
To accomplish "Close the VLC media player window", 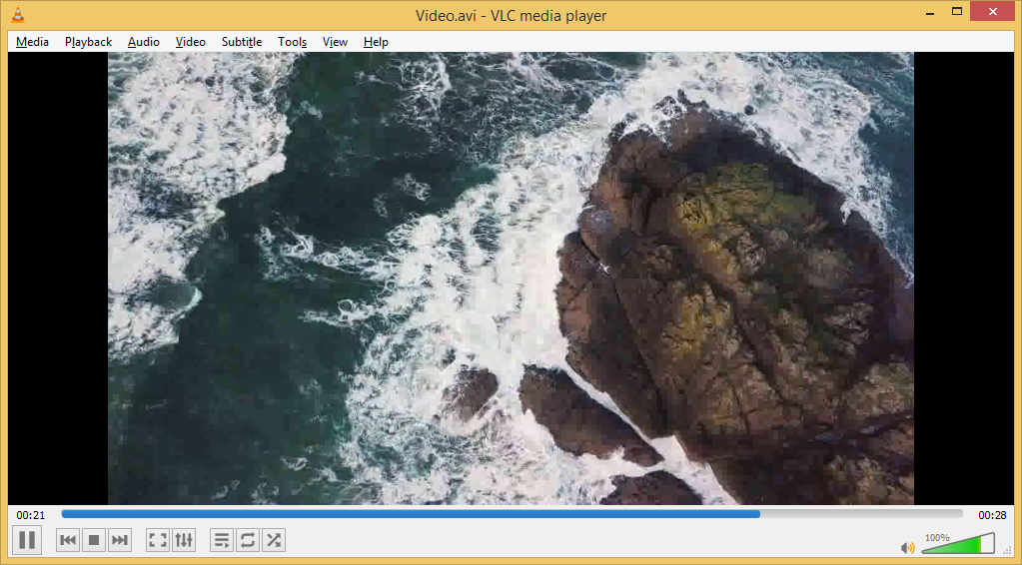I will click(993, 12).
